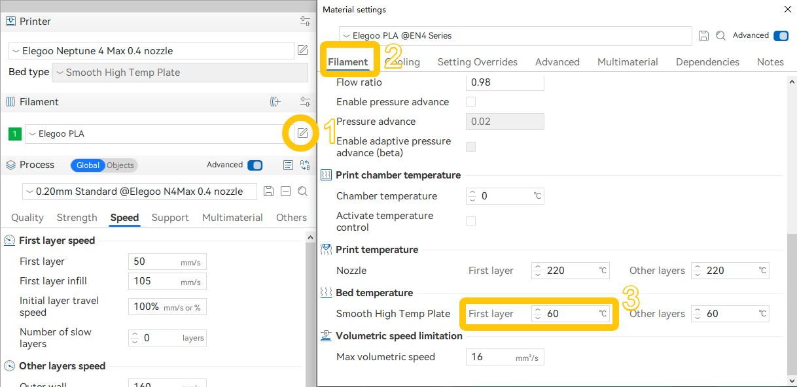Open the 0.20mm Standard process dropdown
The height and width of the screenshot is (387, 797).
[x=141, y=192]
